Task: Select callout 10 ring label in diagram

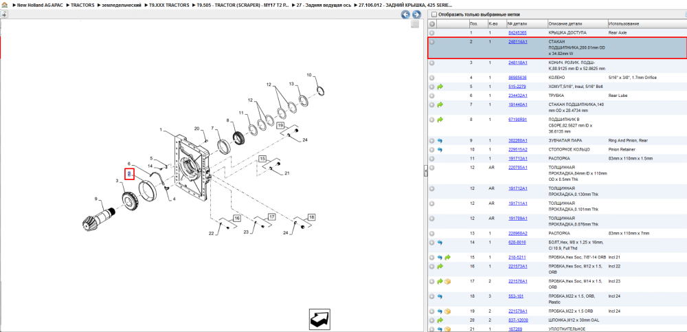Action: click(x=309, y=76)
